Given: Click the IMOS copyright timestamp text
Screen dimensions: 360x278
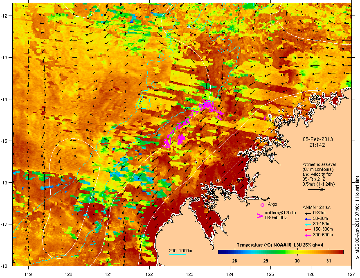Looking at the screenshot, I should (357, 217).
